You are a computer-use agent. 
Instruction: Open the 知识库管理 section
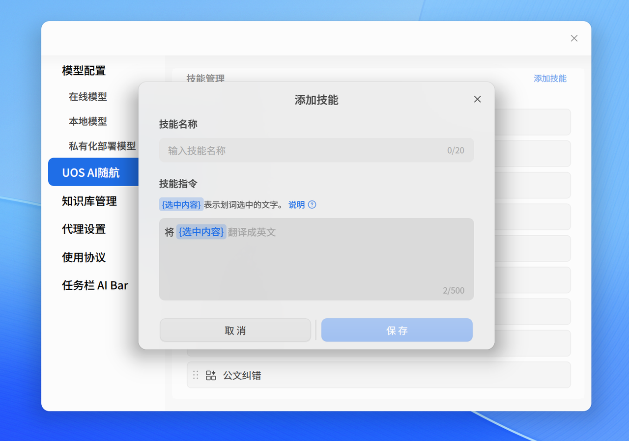pyautogui.click(x=89, y=201)
